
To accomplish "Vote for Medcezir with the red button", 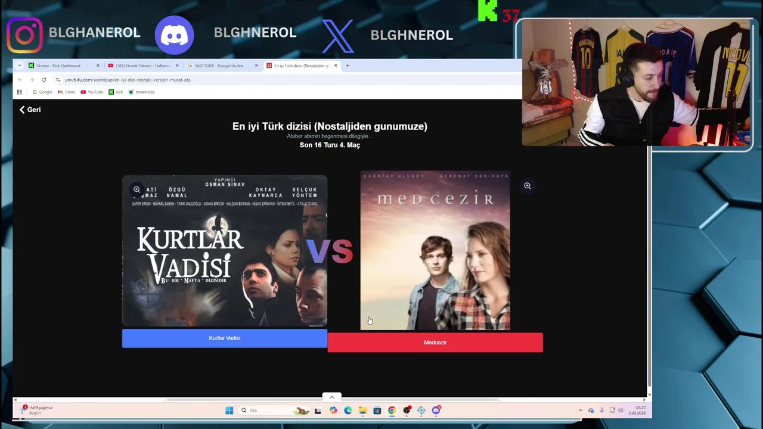I will (435, 343).
